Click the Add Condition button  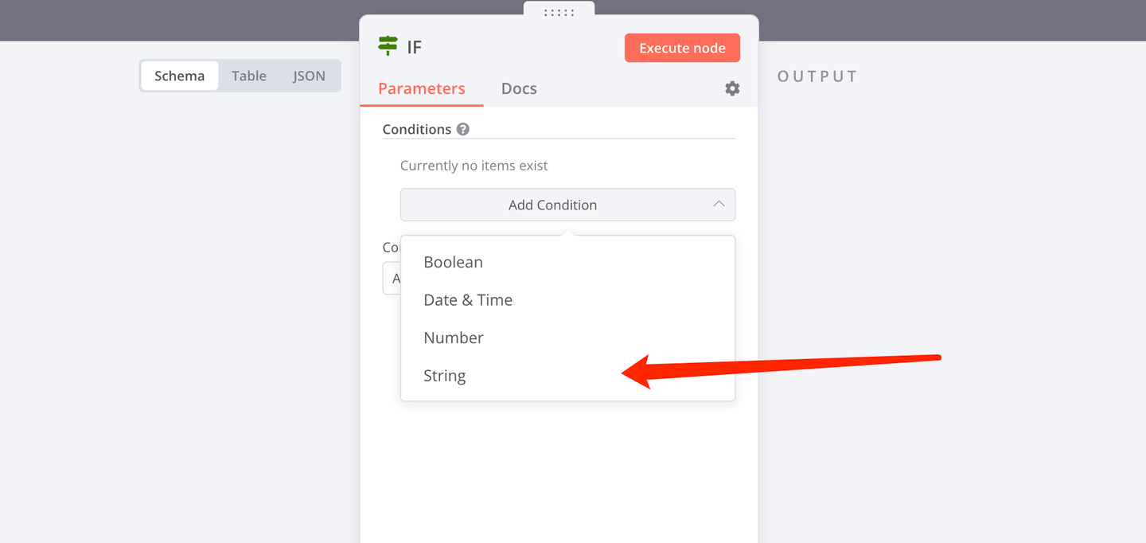pyautogui.click(x=567, y=205)
